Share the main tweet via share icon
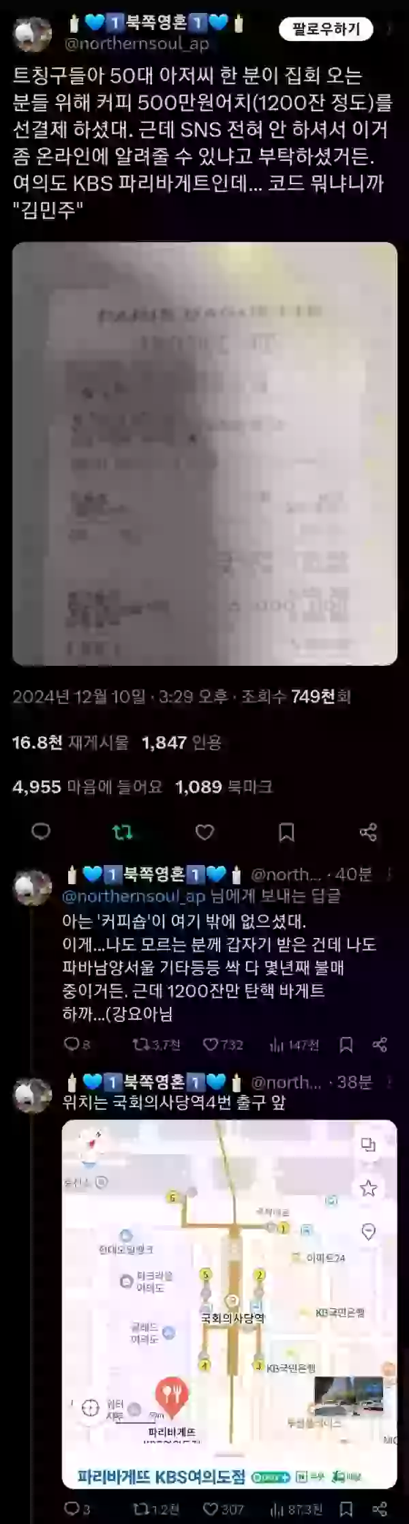 368,832
